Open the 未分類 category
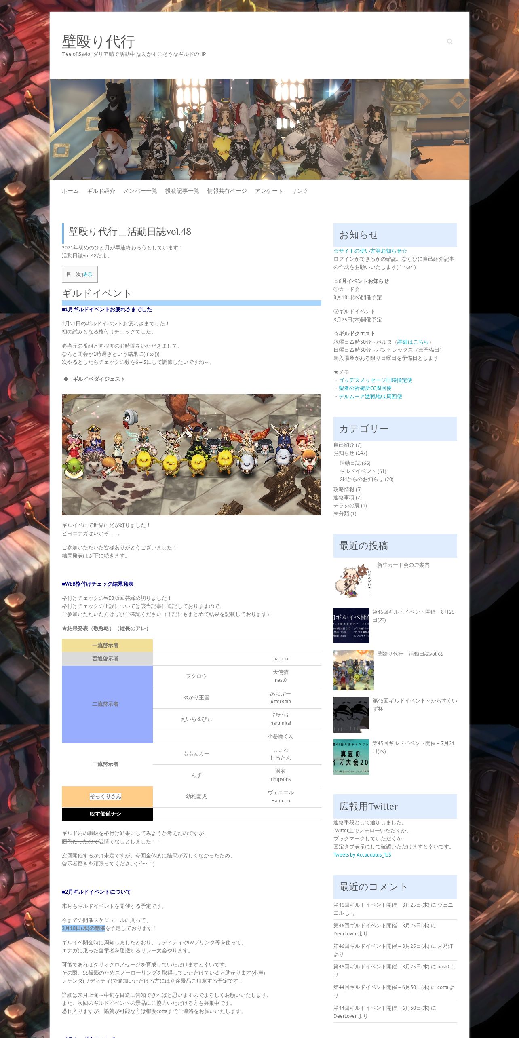 click(x=342, y=513)
